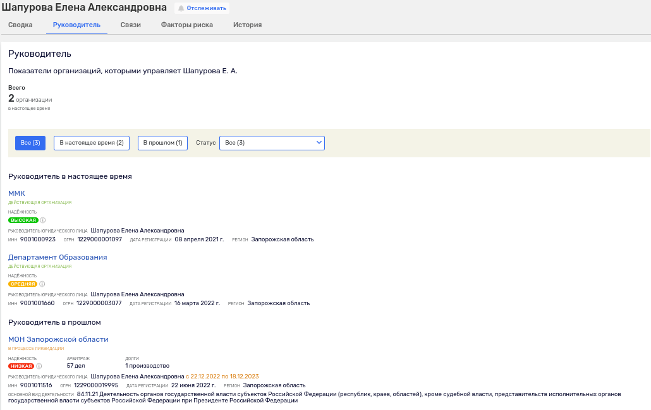
Task: Click the page title Шапурова Елена Александровна
Action: tap(84, 8)
